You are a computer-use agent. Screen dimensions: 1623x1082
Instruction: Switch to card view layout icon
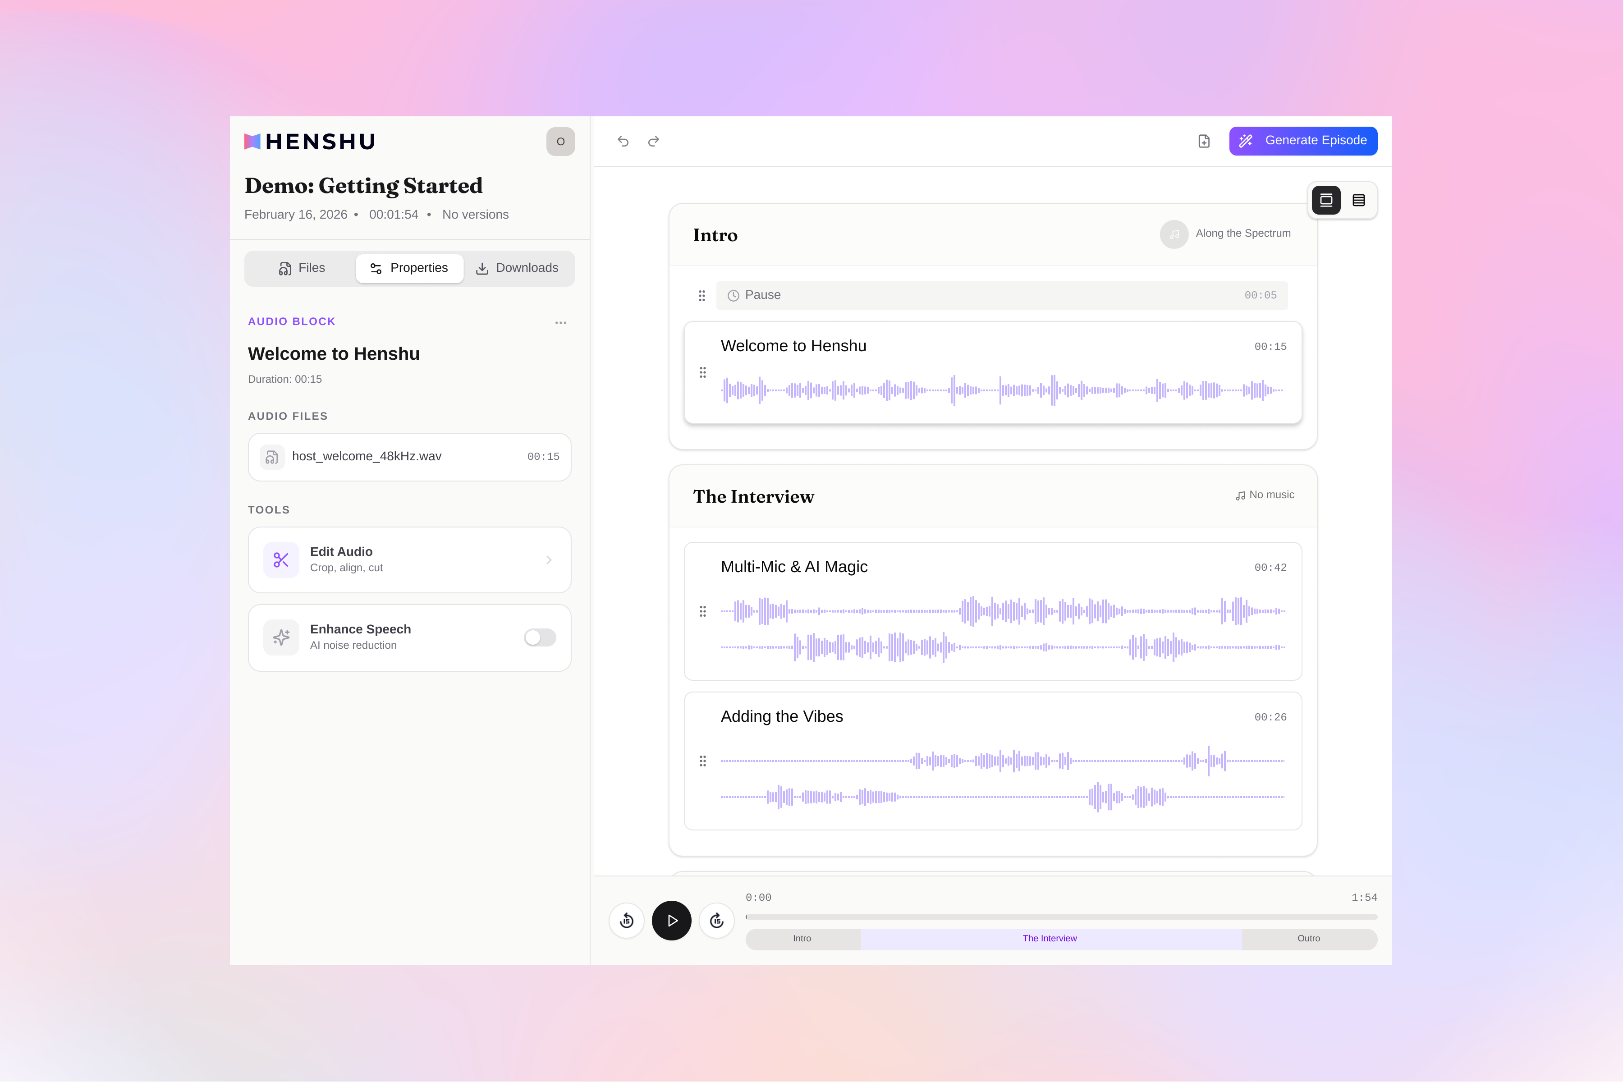tap(1325, 201)
